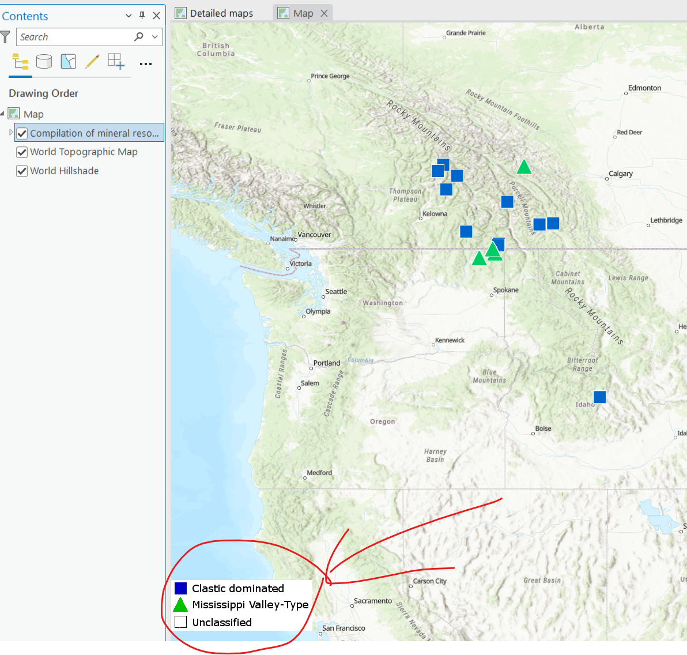Click the blue Clastic dominated legend swatch

(180, 588)
